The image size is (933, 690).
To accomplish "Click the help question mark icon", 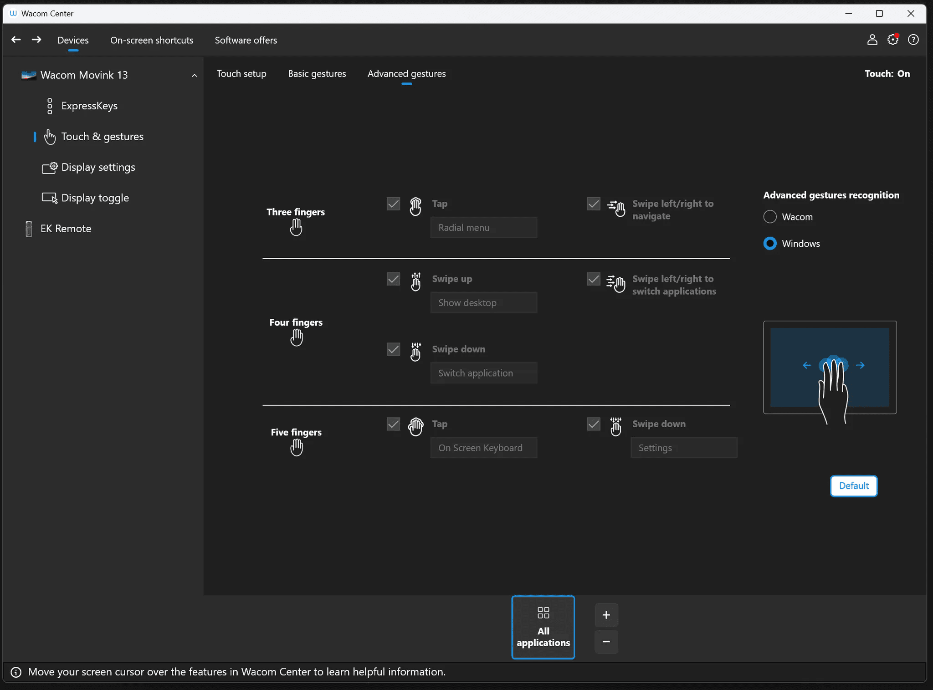I will [913, 40].
